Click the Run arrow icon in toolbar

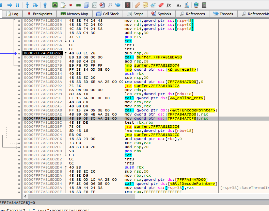tap(10, 5)
